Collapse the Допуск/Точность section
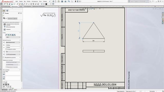 click(20, 40)
